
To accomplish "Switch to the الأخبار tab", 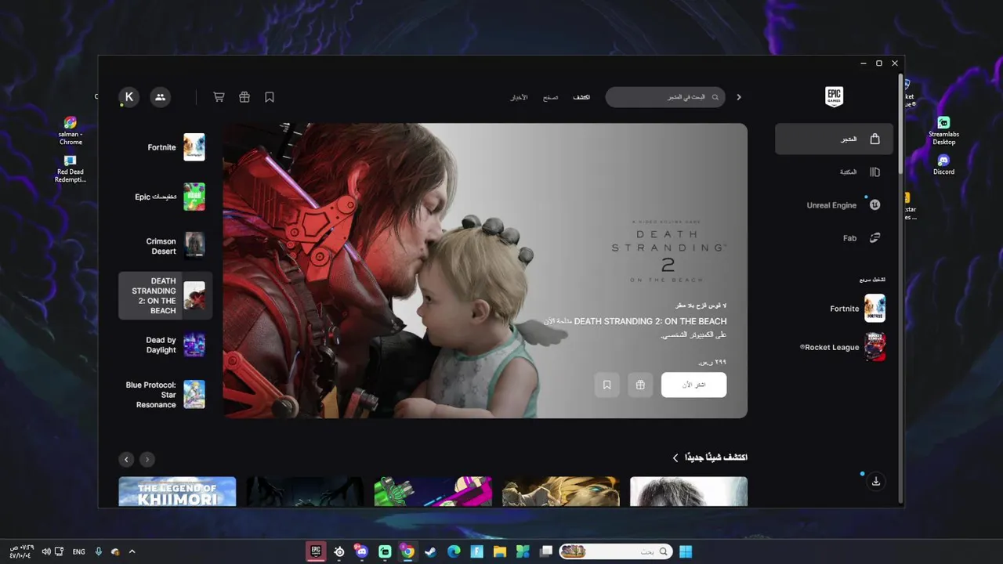I will [520, 97].
